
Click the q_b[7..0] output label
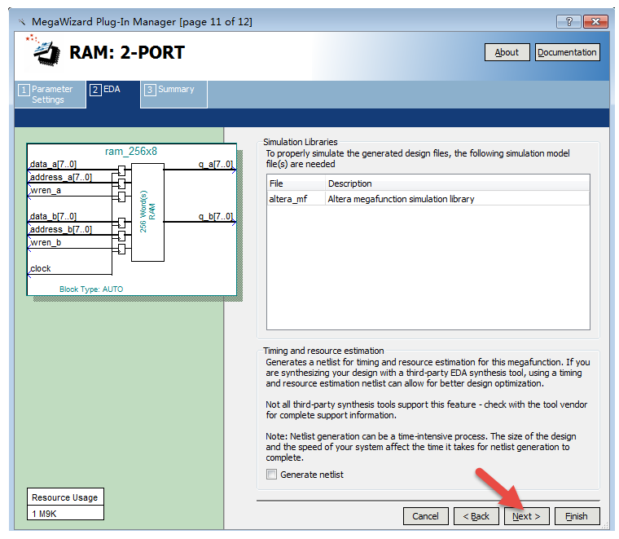(x=216, y=216)
